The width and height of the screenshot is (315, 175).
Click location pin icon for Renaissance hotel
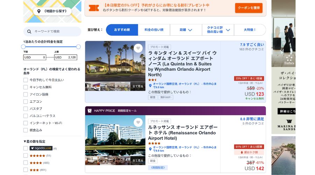tap(150, 149)
